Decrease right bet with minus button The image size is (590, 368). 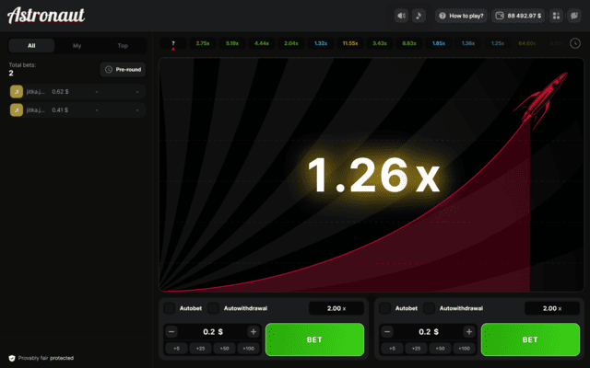[387, 332]
